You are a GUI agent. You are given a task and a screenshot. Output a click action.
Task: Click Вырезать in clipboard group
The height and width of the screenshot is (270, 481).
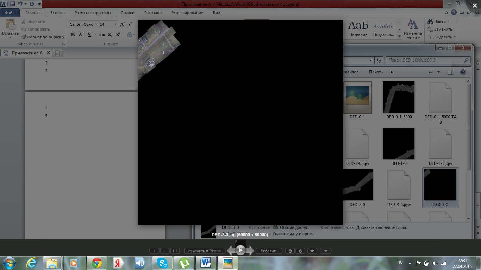coord(33,21)
